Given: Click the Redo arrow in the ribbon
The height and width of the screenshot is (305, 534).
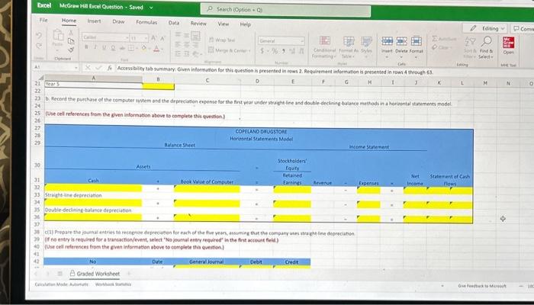Looking at the screenshot, I should coord(38,46).
